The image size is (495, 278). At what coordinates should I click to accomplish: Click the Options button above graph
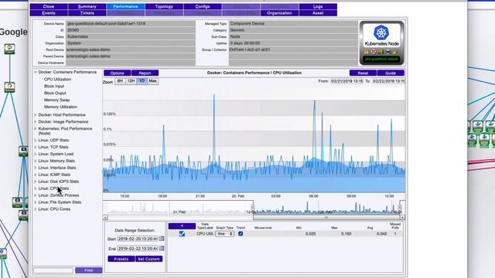tap(117, 73)
